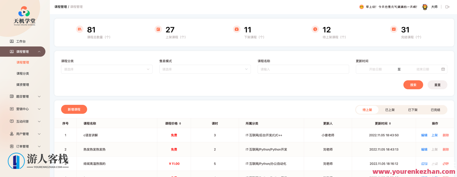The width and height of the screenshot is (457, 177).
Task: Click the username 大师
Action: [434, 7]
